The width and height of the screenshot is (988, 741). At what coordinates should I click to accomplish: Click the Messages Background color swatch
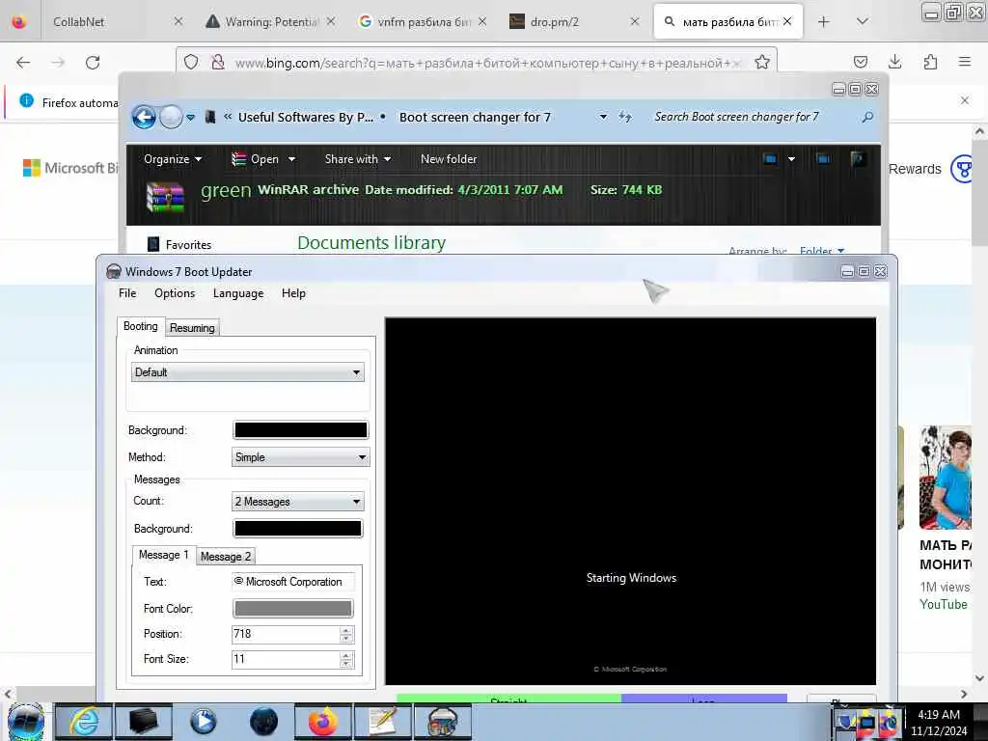pos(298,529)
